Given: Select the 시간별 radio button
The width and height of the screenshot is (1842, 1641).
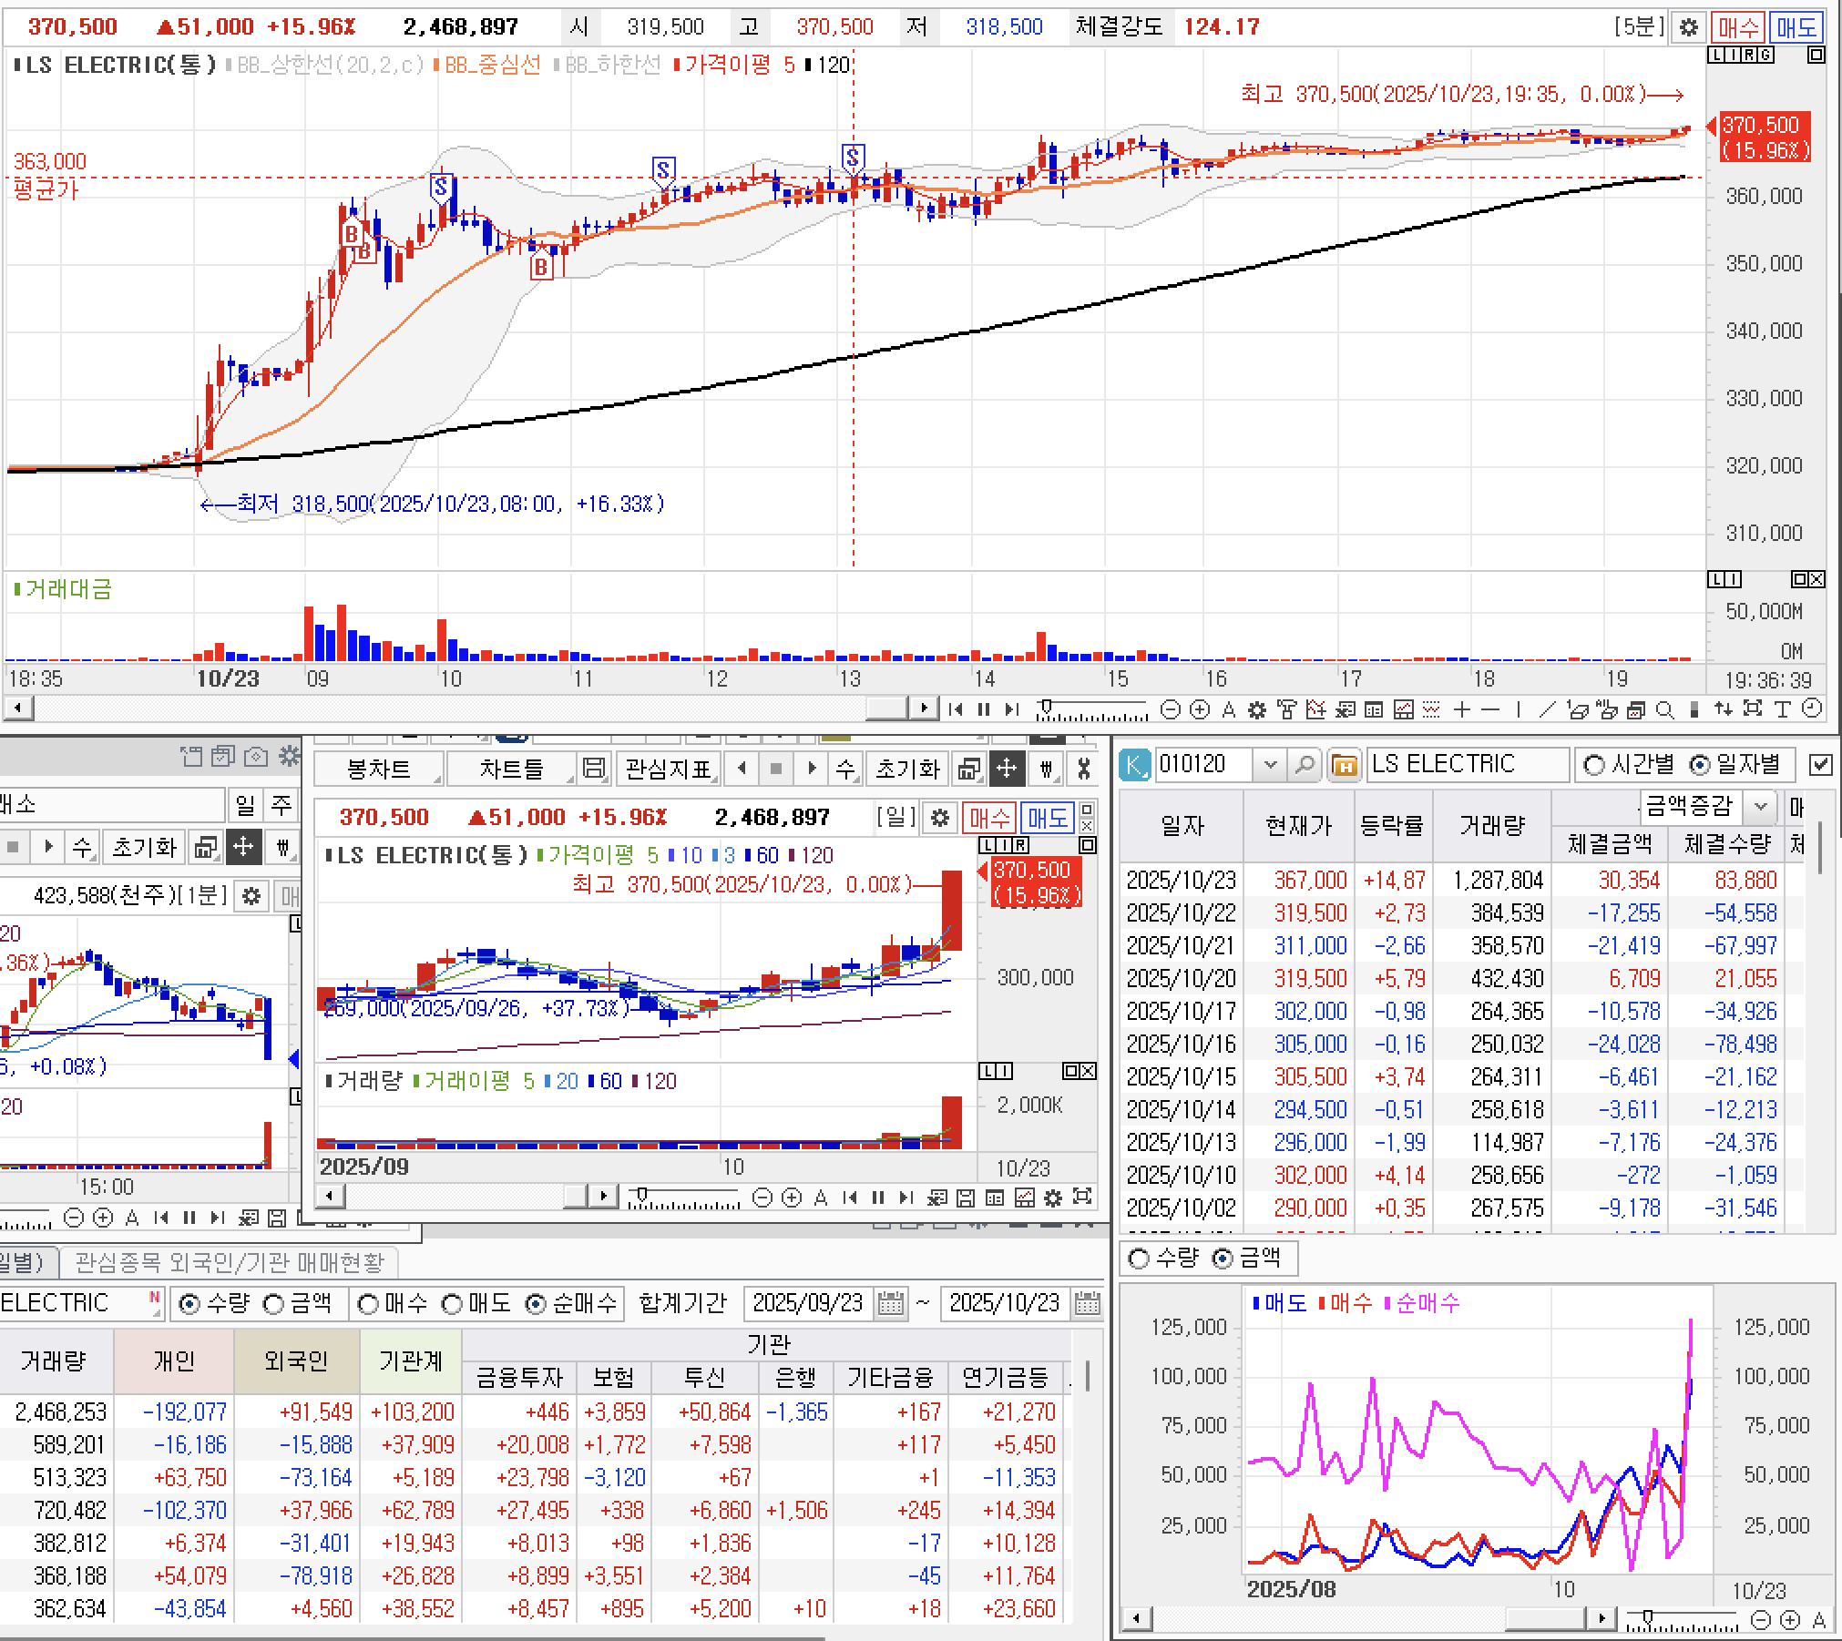Looking at the screenshot, I should coord(1594,765).
